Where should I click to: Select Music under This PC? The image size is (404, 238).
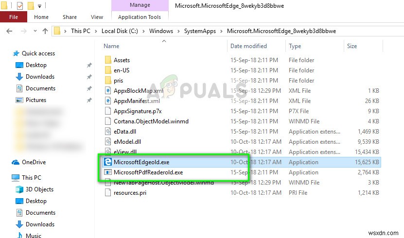[33, 236]
